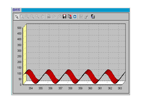Click the first magnifier zoom tool

pyautogui.click(x=22, y=17)
